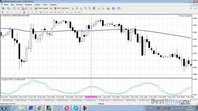This screenshot has width=198, height=111.
Task: Expand the Profiles dropdown arrow
Action: 11,8
